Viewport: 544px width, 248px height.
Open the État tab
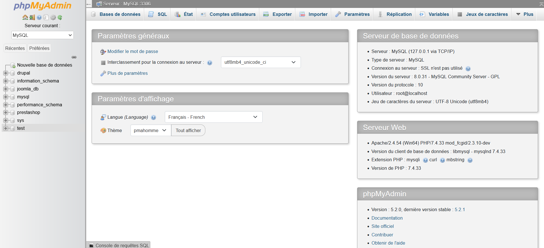click(x=184, y=14)
